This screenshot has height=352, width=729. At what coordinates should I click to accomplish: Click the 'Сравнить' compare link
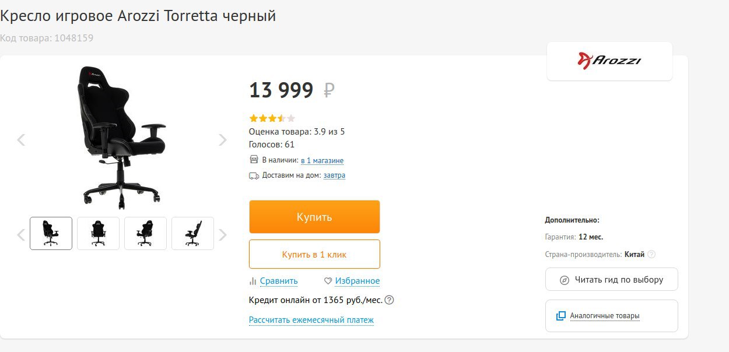[x=279, y=281]
